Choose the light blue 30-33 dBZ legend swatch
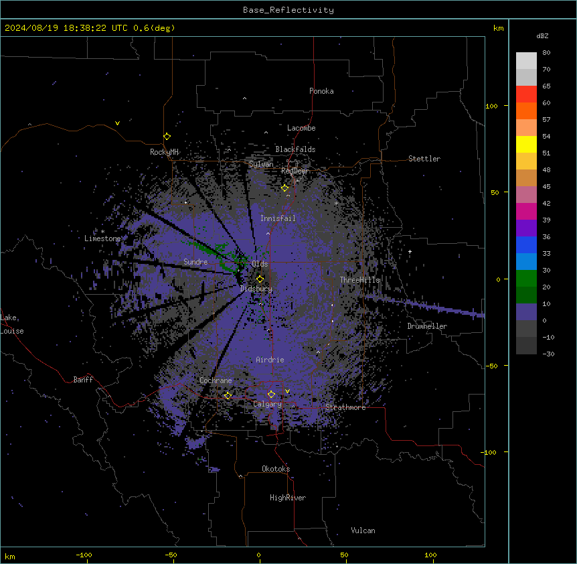Image resolution: width=577 pixels, height=564 pixels. coord(526,262)
